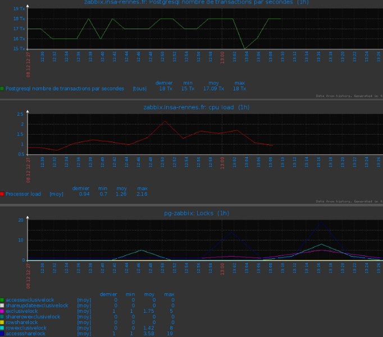Screen dimensions: 383x337
Task: Click the red '13:00' label on Locks graph
Action: pos(222,269)
